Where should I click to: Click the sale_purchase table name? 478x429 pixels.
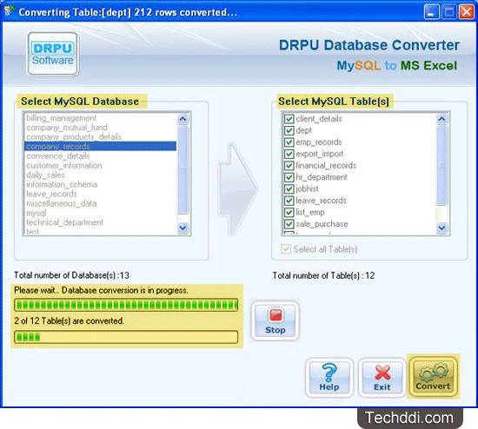coord(322,224)
